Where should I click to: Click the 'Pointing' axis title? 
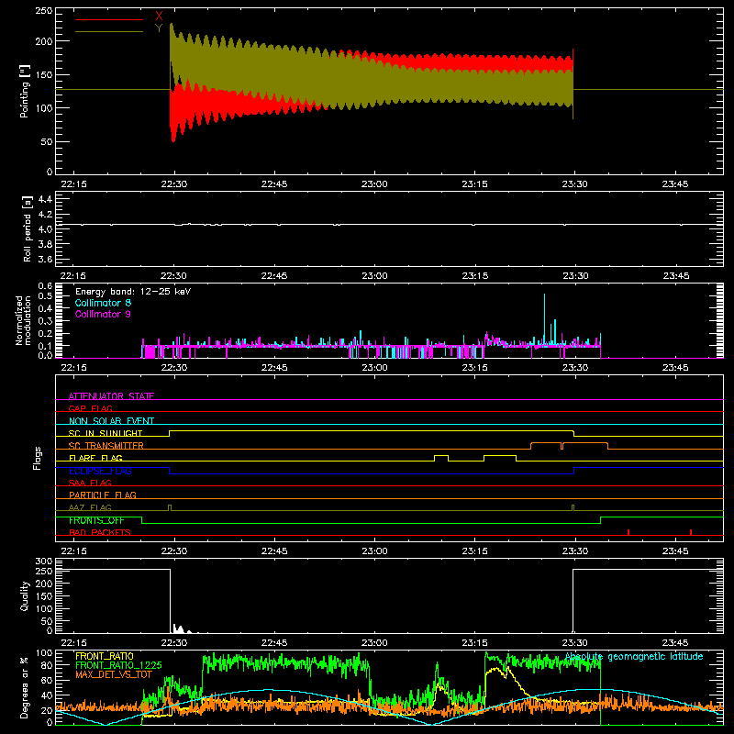point(25,91)
